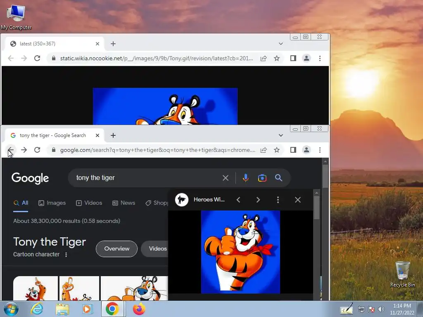Submit search with magnifier icon

pos(279,178)
